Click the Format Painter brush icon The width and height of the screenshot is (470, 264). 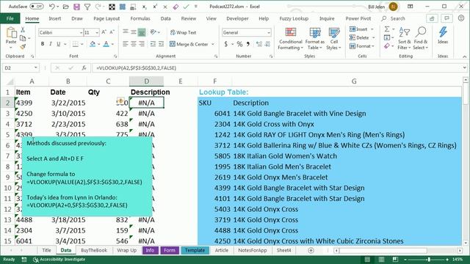point(23,47)
